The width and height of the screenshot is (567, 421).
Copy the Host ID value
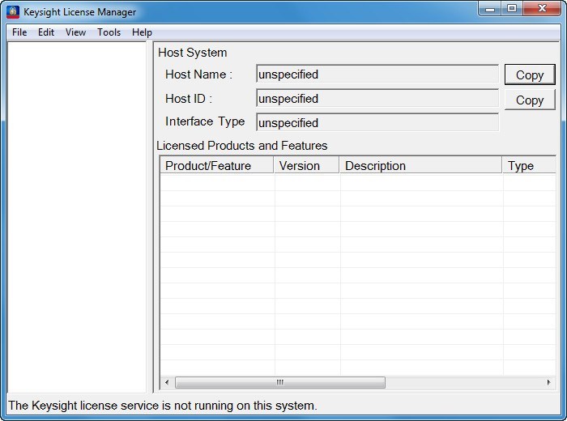pyautogui.click(x=530, y=100)
